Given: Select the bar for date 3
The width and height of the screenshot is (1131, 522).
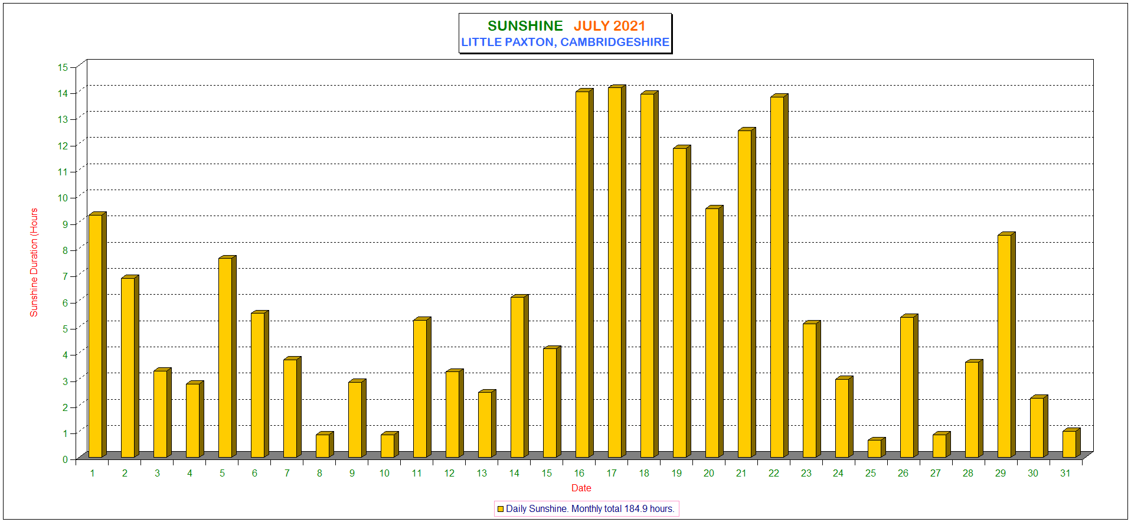Looking at the screenshot, I should (x=162, y=413).
